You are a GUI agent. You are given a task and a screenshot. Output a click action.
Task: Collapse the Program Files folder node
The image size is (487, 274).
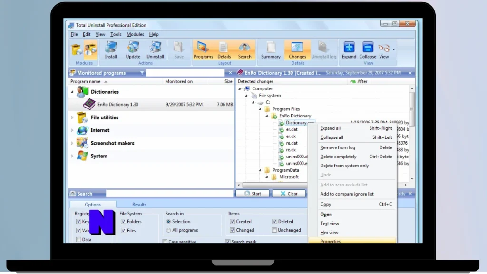(x=260, y=109)
